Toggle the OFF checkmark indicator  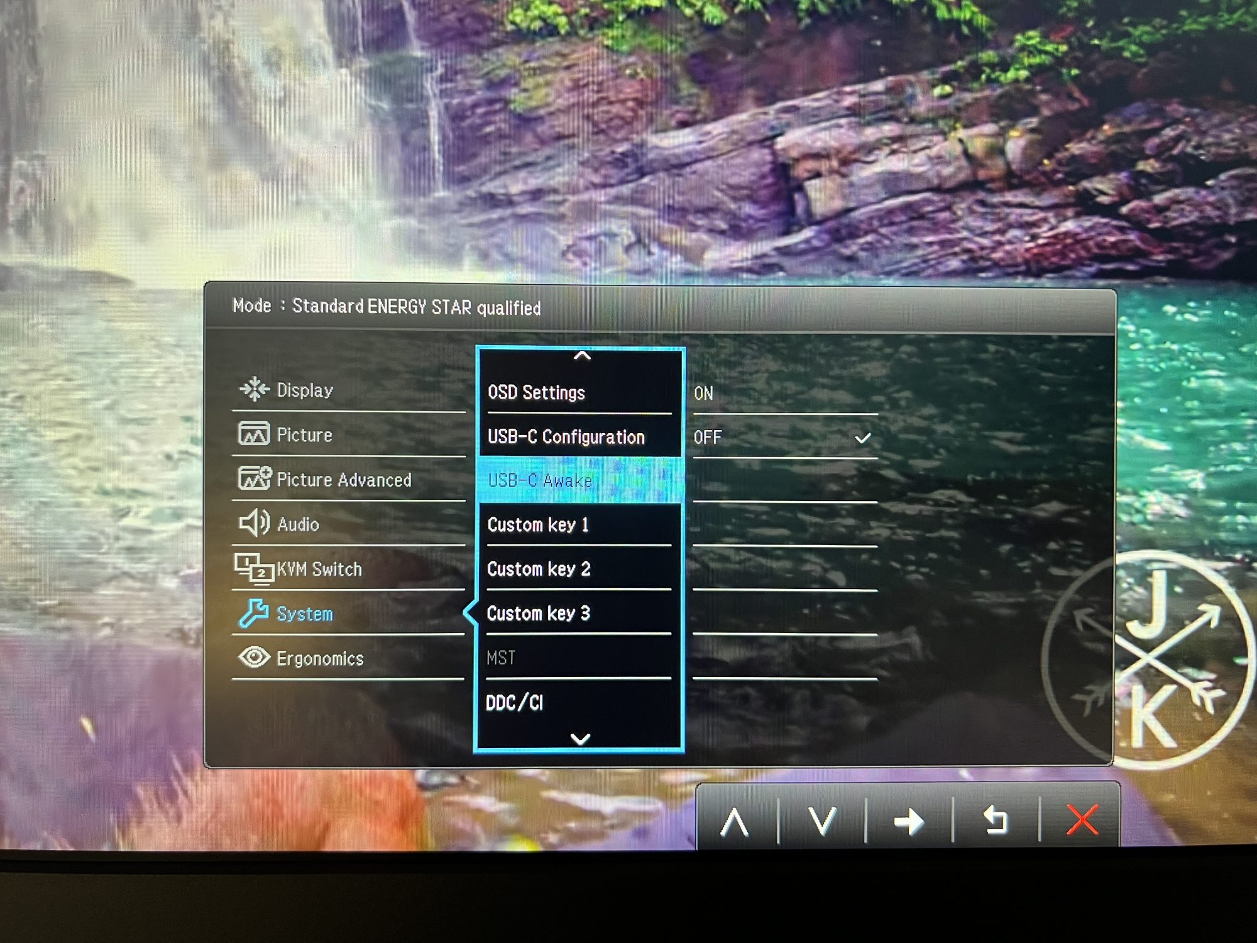tap(863, 438)
